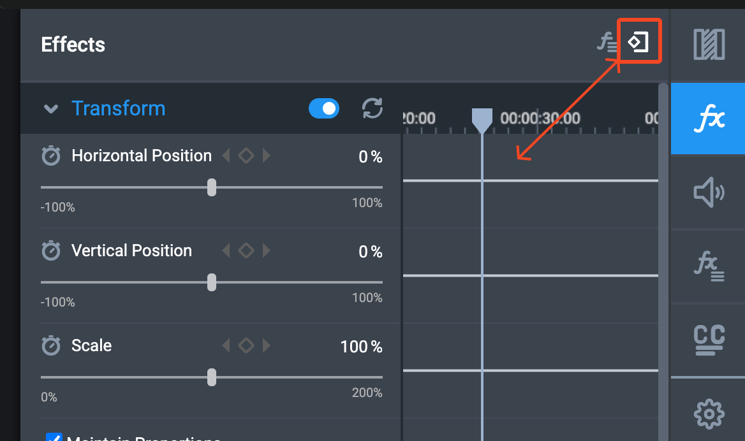This screenshot has width=745, height=441.
Task: Add keyframe for Horizontal Position
Action: [x=246, y=155]
